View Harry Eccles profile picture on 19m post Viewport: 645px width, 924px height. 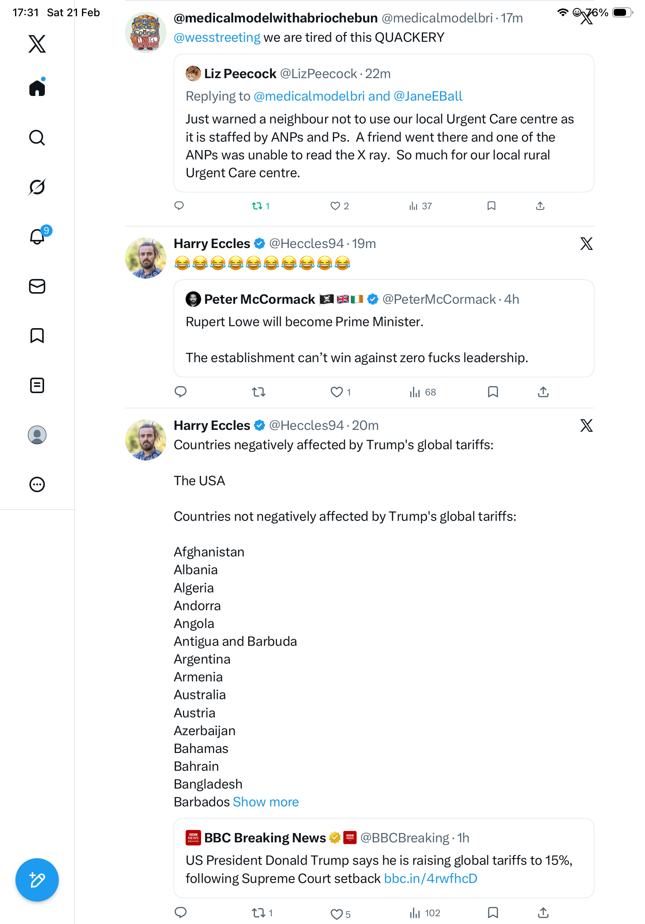pos(145,258)
